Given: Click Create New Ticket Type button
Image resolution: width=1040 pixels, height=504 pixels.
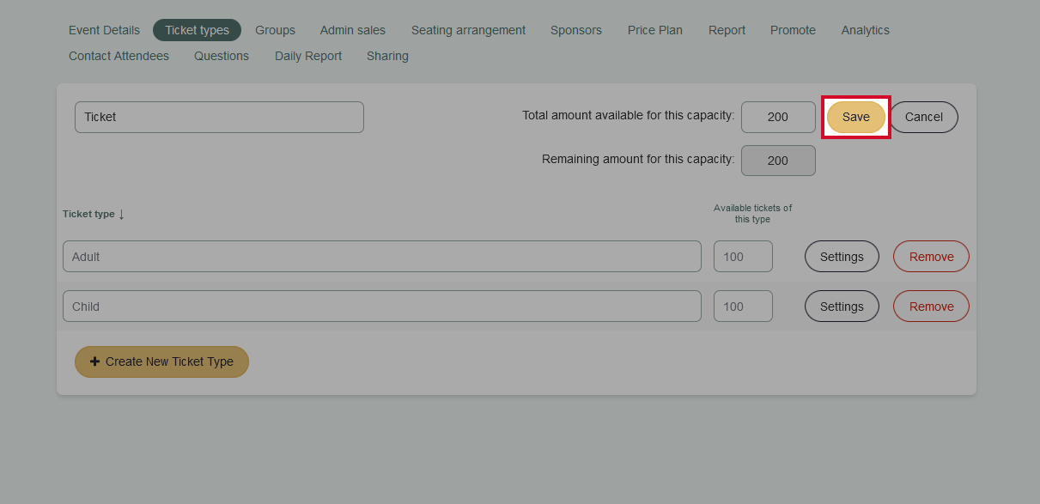Looking at the screenshot, I should coord(161,361).
